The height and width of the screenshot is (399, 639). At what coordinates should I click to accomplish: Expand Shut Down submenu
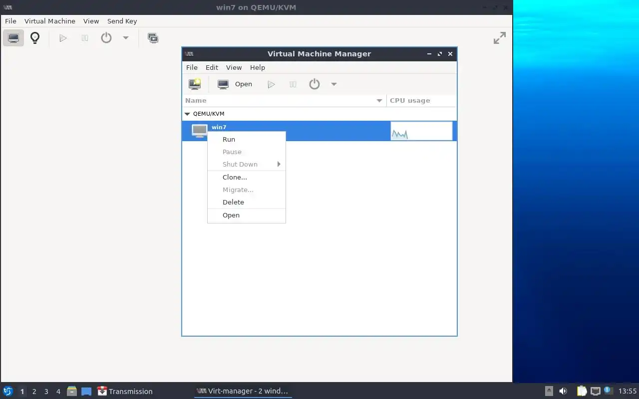[x=247, y=164]
